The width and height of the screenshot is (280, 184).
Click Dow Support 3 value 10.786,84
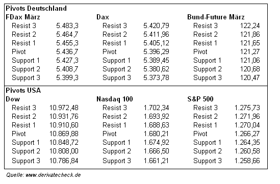pos(64,161)
